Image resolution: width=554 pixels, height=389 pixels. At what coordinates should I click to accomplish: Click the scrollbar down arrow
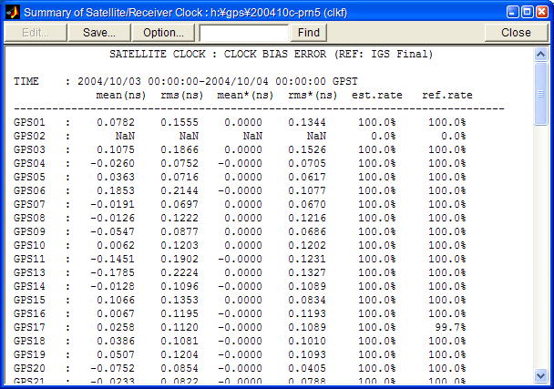pos(540,374)
